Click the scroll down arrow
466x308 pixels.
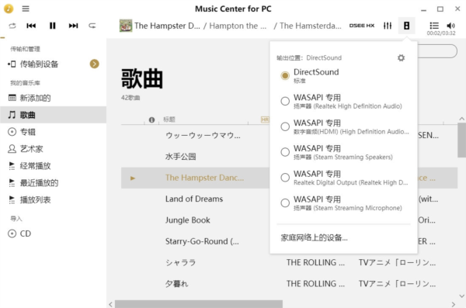[461, 296]
